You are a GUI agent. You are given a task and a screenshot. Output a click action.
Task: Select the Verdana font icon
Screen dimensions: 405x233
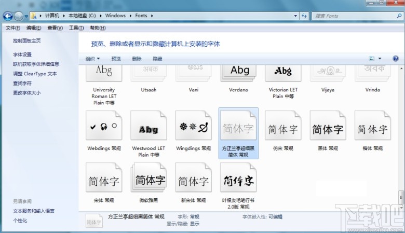pyautogui.click(x=239, y=72)
